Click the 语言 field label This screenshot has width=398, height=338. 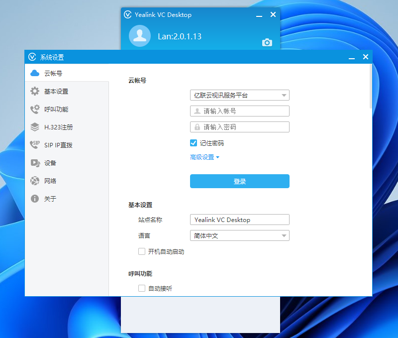(x=144, y=235)
